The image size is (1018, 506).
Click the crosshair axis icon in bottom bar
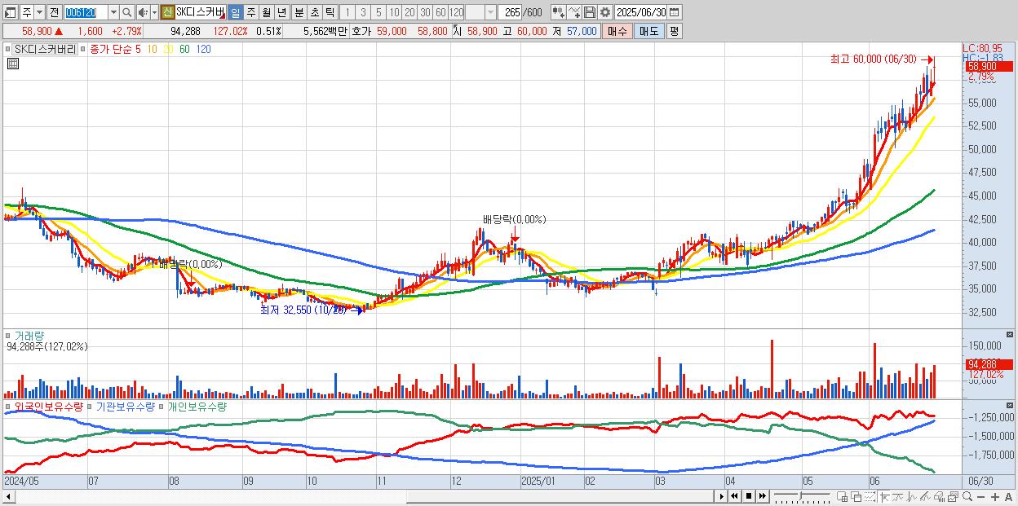pyautogui.click(x=884, y=496)
